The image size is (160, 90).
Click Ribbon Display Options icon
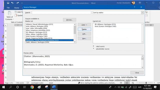[x=140, y=3]
